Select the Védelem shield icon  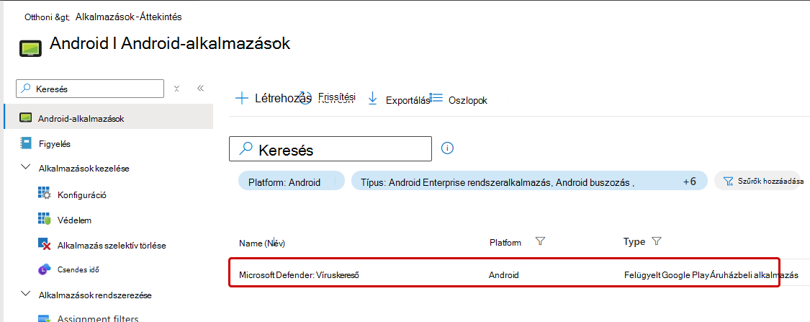(x=44, y=220)
